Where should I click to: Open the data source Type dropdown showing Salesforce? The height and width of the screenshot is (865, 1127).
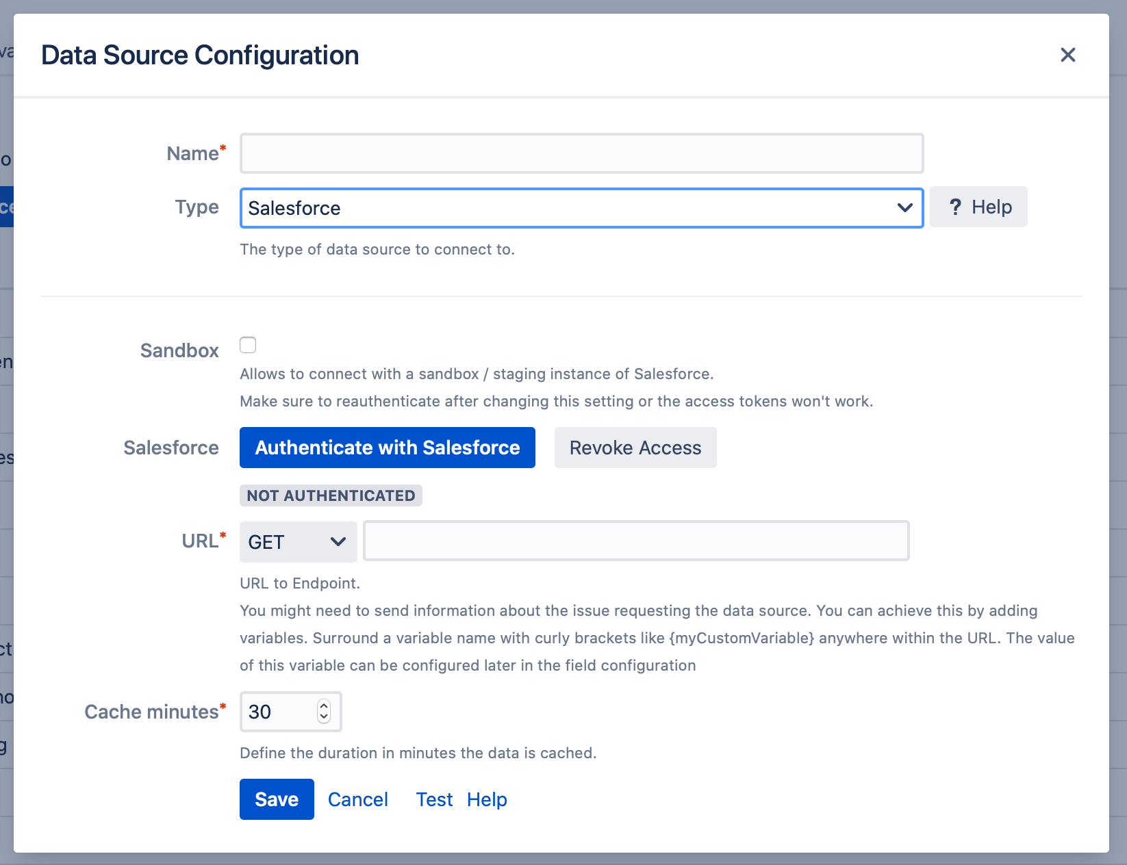(x=581, y=207)
